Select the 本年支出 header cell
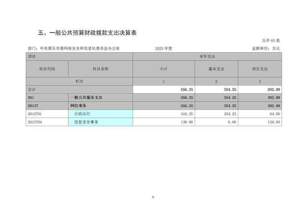The height and width of the screenshot is (217, 306). coord(207,56)
